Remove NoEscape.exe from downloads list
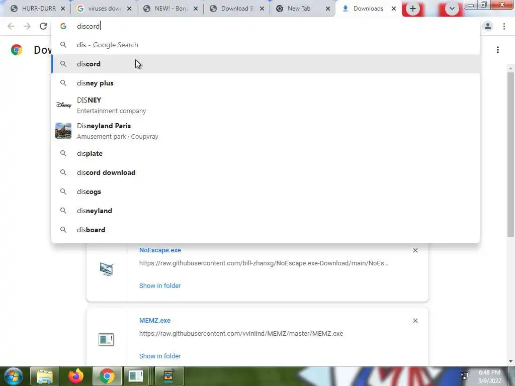The image size is (515, 386). click(415, 250)
